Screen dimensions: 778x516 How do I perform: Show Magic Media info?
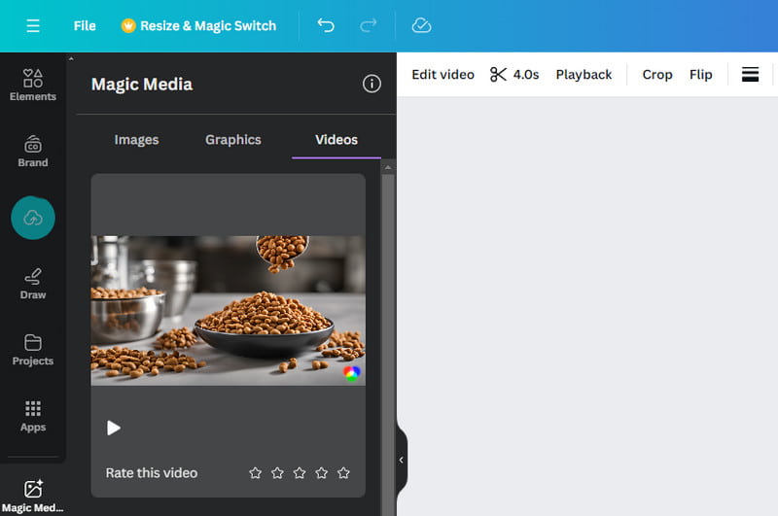click(x=371, y=84)
